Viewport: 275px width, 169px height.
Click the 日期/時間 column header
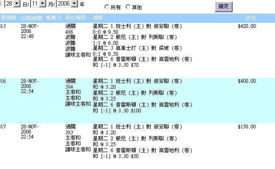(32, 18)
